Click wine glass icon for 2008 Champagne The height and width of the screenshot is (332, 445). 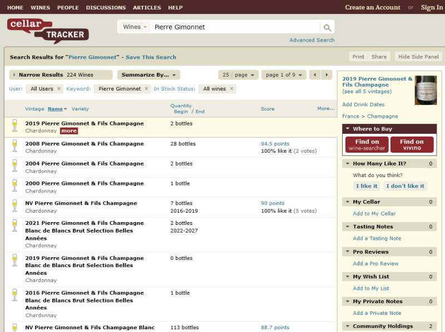point(14,145)
